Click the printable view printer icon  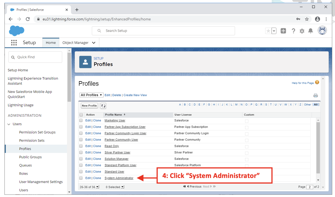[315, 95]
